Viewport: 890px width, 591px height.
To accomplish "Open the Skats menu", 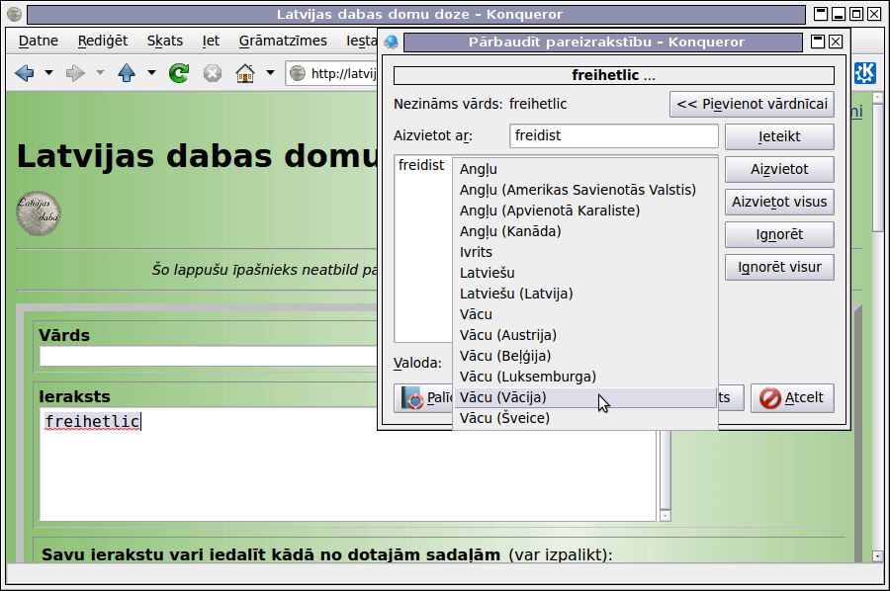I will (164, 41).
